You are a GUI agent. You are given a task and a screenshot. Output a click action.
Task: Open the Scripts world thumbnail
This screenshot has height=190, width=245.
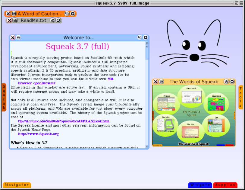tap(166, 125)
